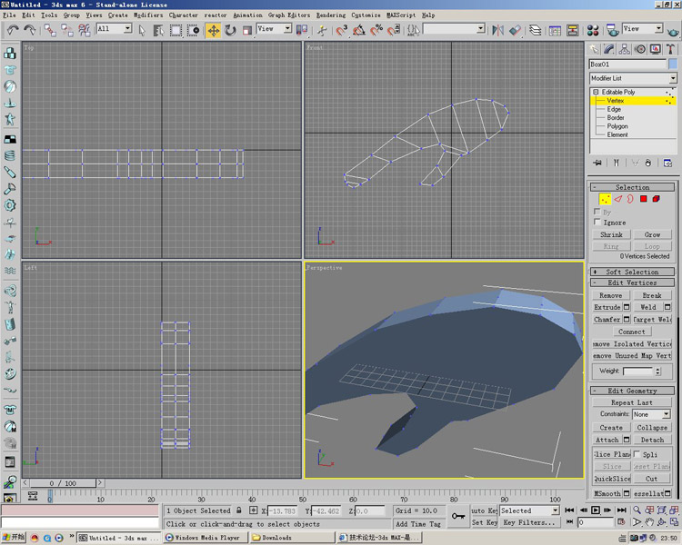The width and height of the screenshot is (682, 545).
Task: Click the Edge sub-object selection icon
Action: tap(617, 199)
